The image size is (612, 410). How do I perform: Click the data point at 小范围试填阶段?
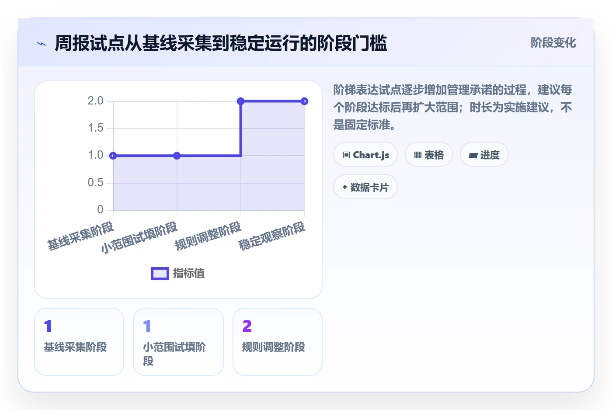(x=177, y=156)
